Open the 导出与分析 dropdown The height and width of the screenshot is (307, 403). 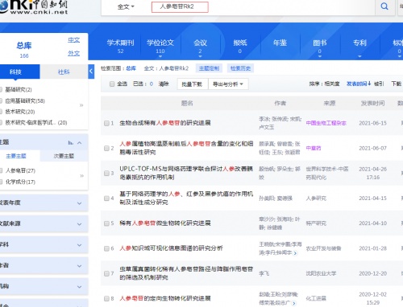pyautogui.click(x=228, y=84)
